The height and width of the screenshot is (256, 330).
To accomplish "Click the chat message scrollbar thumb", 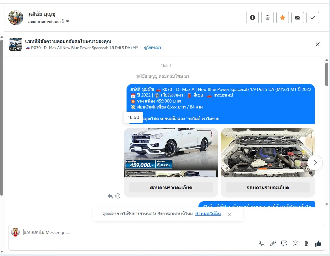I will (x=327, y=74).
